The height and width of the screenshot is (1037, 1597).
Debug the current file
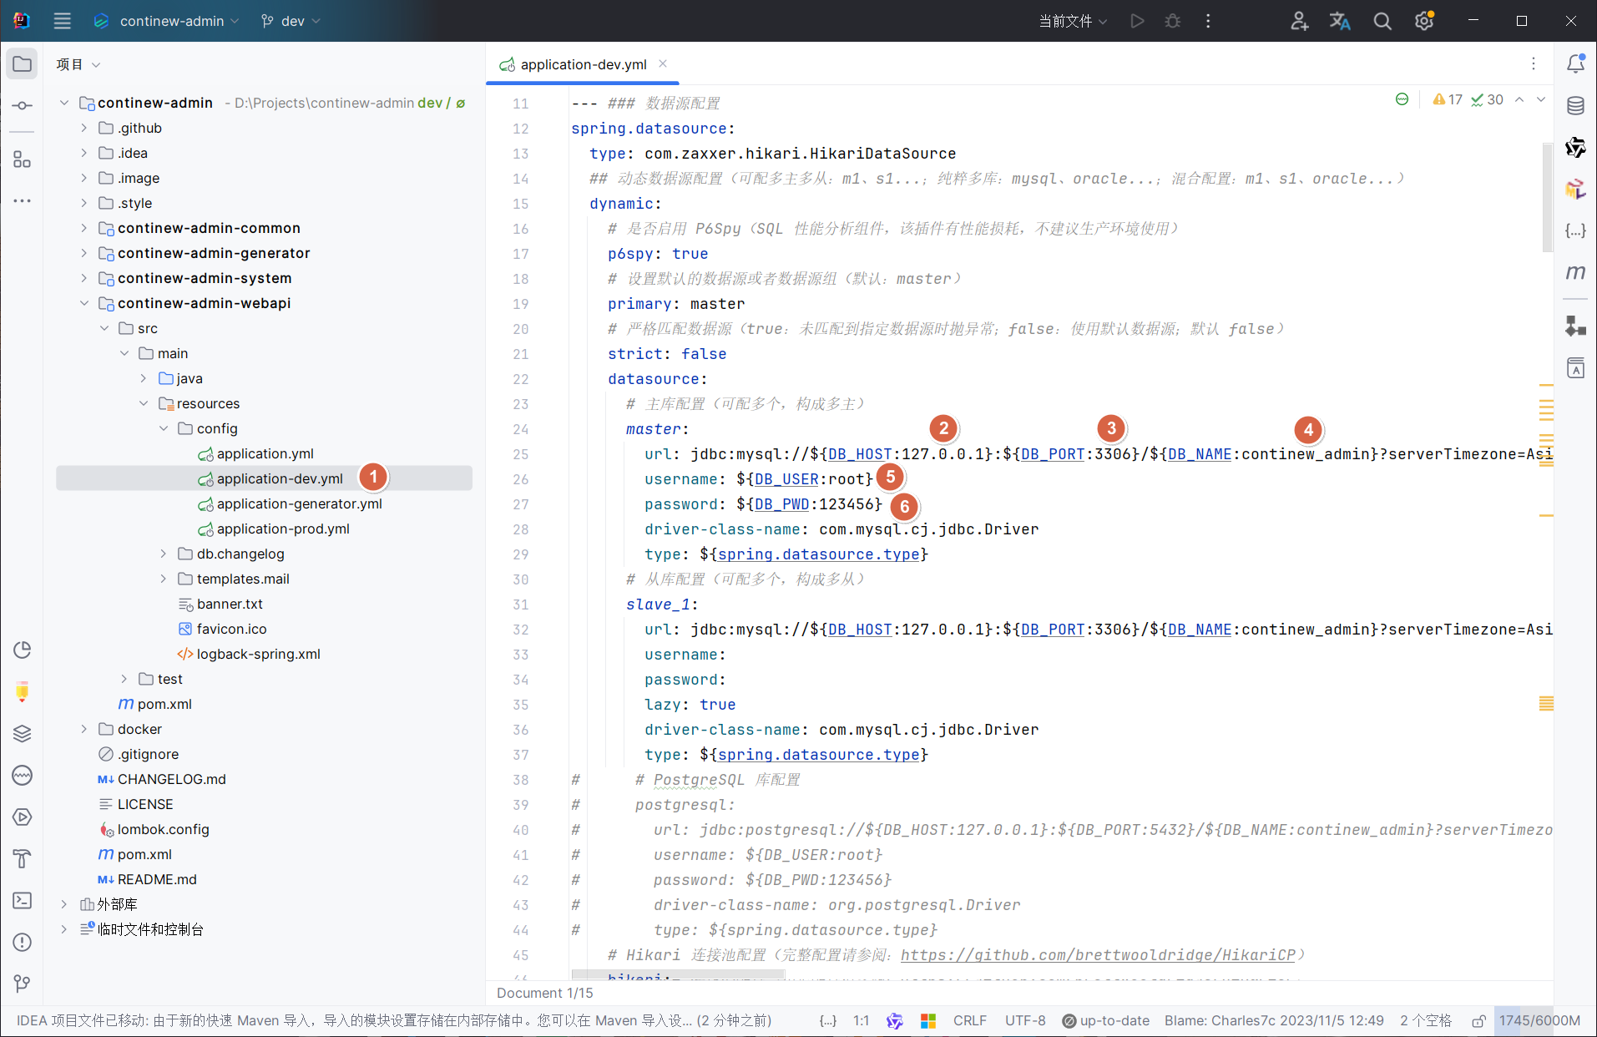point(1172,21)
